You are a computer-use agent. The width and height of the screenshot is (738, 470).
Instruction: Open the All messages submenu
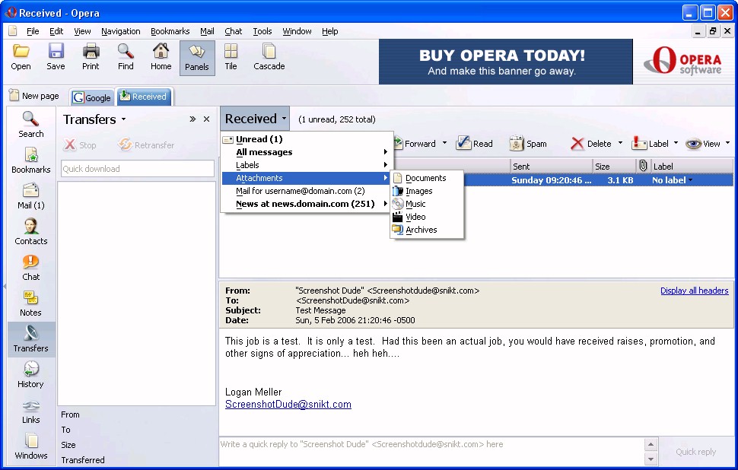click(307, 152)
